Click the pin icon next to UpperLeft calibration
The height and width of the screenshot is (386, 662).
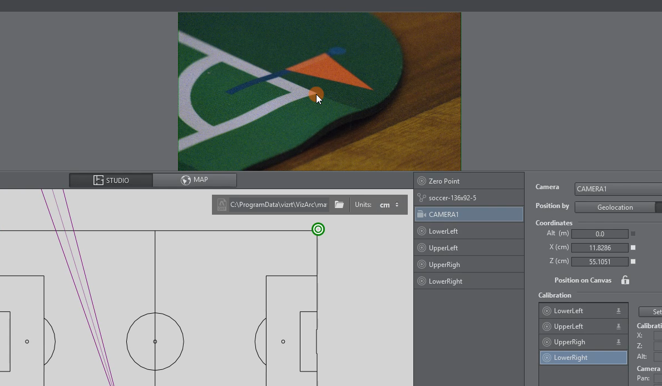pos(618,326)
